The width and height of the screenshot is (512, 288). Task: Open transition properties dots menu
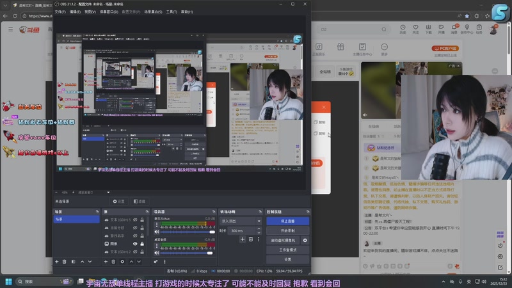[x=259, y=239]
